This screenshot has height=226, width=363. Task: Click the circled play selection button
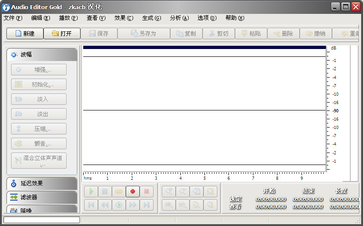coord(119,205)
